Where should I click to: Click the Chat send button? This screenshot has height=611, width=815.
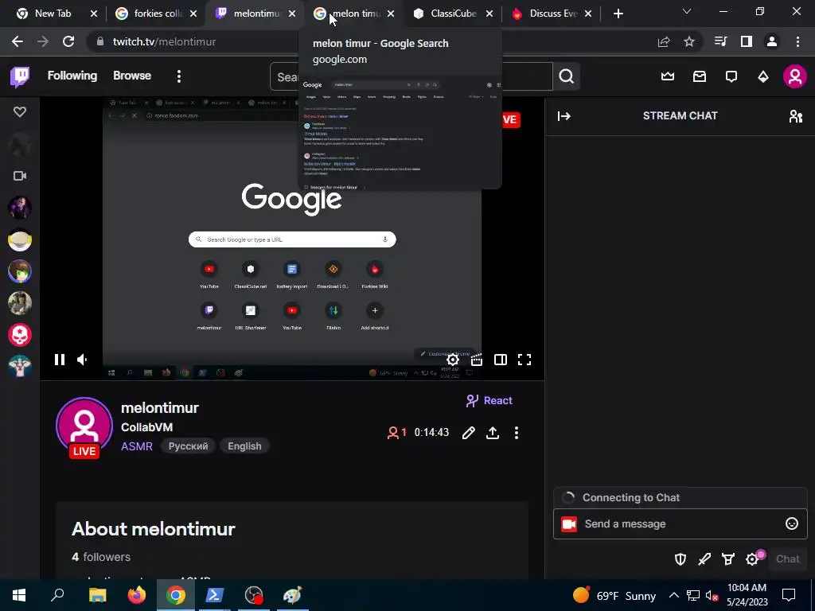point(787,559)
